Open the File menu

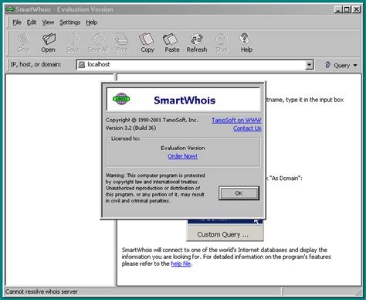[17, 22]
